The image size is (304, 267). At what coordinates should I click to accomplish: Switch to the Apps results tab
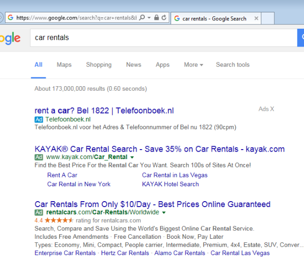163,65
